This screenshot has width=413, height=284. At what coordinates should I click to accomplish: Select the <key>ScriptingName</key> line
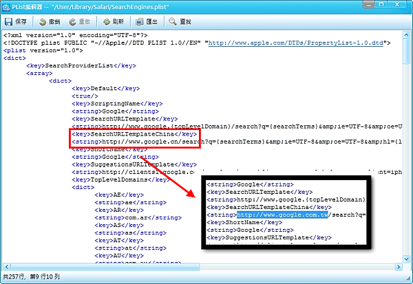(117, 104)
